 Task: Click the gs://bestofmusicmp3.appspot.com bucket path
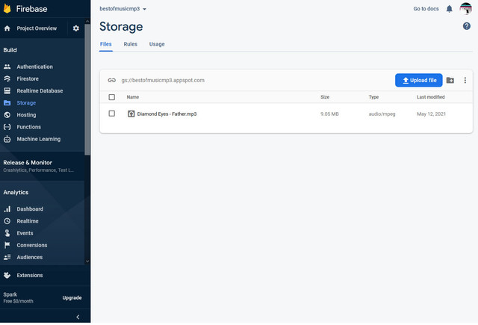pos(163,80)
